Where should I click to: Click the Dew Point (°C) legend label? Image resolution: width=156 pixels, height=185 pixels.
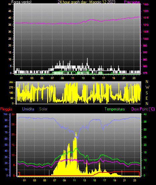(143, 109)
